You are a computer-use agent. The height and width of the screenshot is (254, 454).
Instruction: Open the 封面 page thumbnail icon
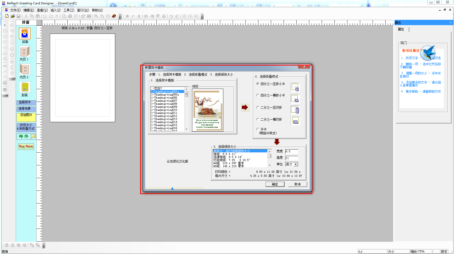(x=25, y=34)
